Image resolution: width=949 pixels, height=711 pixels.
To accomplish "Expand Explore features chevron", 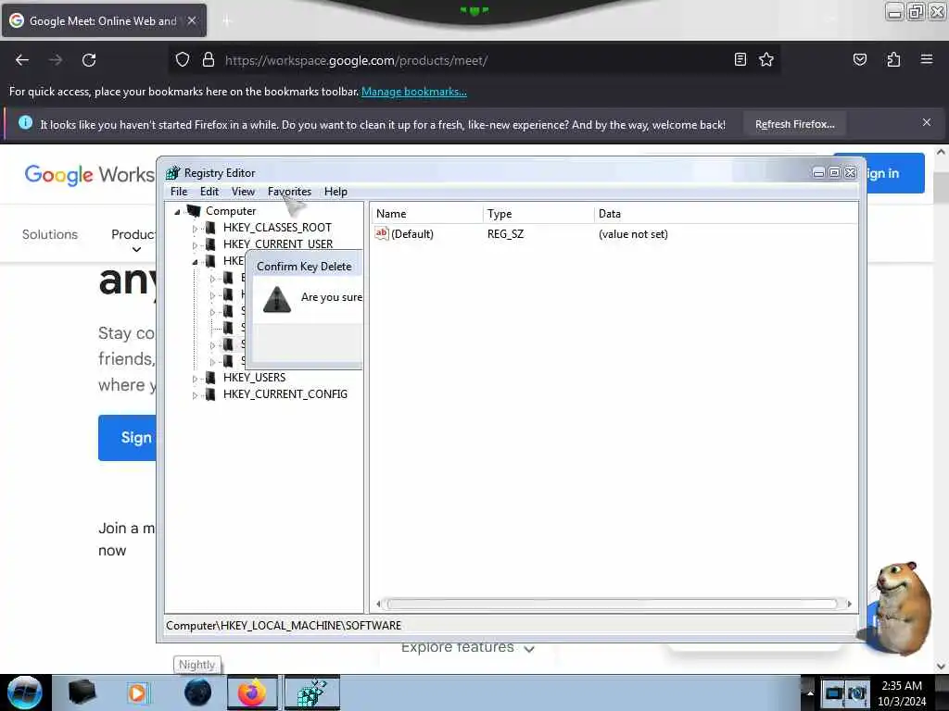I will (x=529, y=649).
